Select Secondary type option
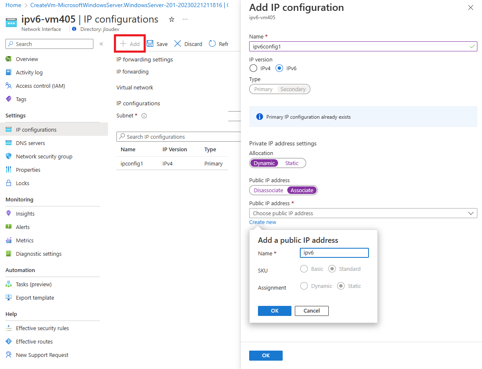Viewport: 482px width, 369px height. (293, 89)
